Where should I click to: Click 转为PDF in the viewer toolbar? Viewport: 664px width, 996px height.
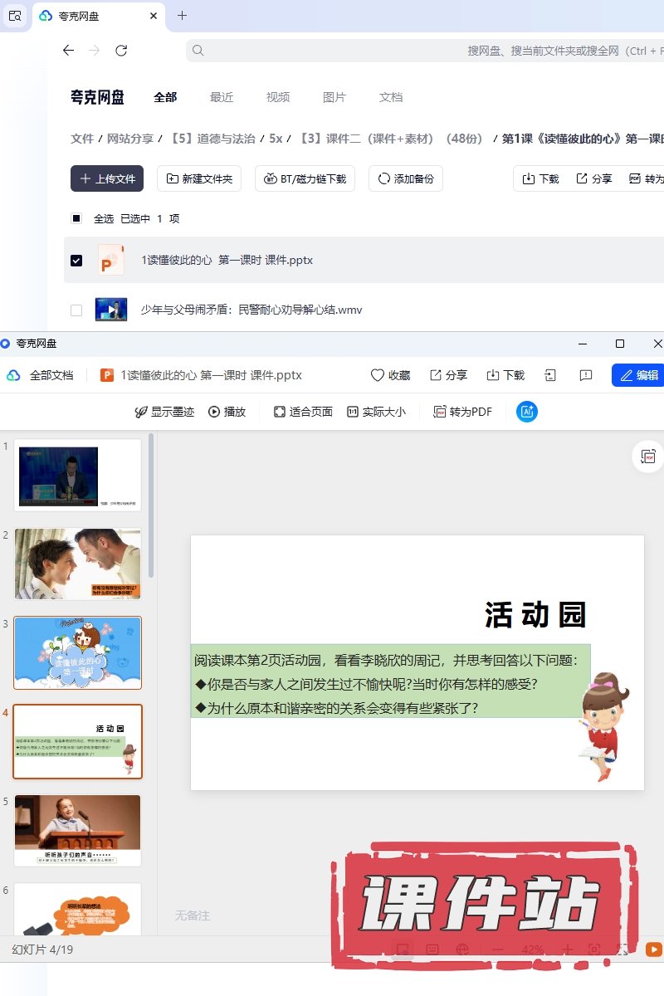[463, 412]
